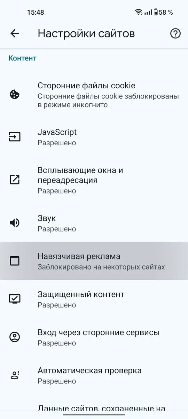Tap the protected content monitor icon
The height and width of the screenshot is (419, 188).
point(15,299)
